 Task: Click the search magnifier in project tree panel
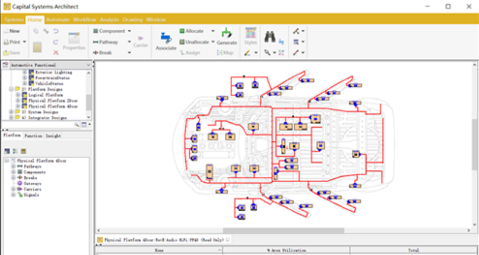77,125
